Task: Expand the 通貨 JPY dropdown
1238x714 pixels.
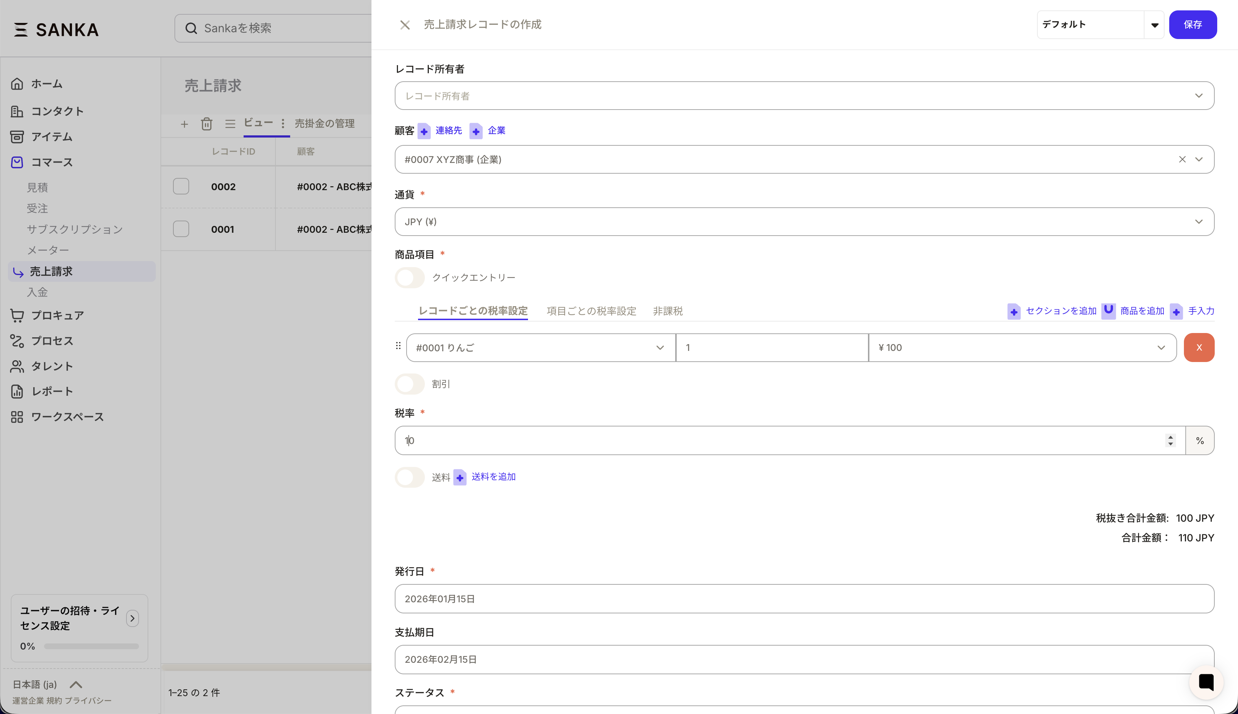Action: (x=805, y=222)
